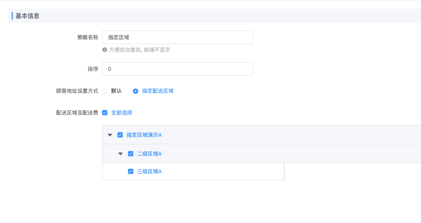Uncheck the 指定区域演示A checkbox

coord(120,135)
